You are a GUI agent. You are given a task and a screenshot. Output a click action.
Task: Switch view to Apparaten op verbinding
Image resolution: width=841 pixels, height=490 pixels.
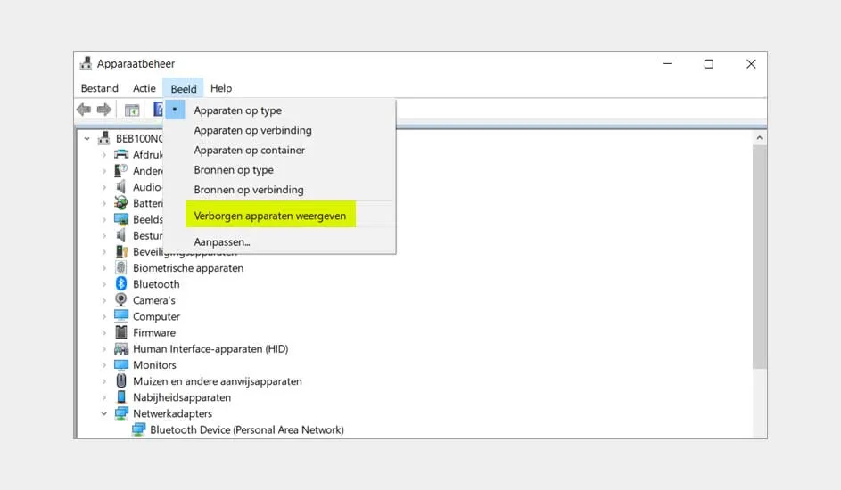tap(252, 130)
